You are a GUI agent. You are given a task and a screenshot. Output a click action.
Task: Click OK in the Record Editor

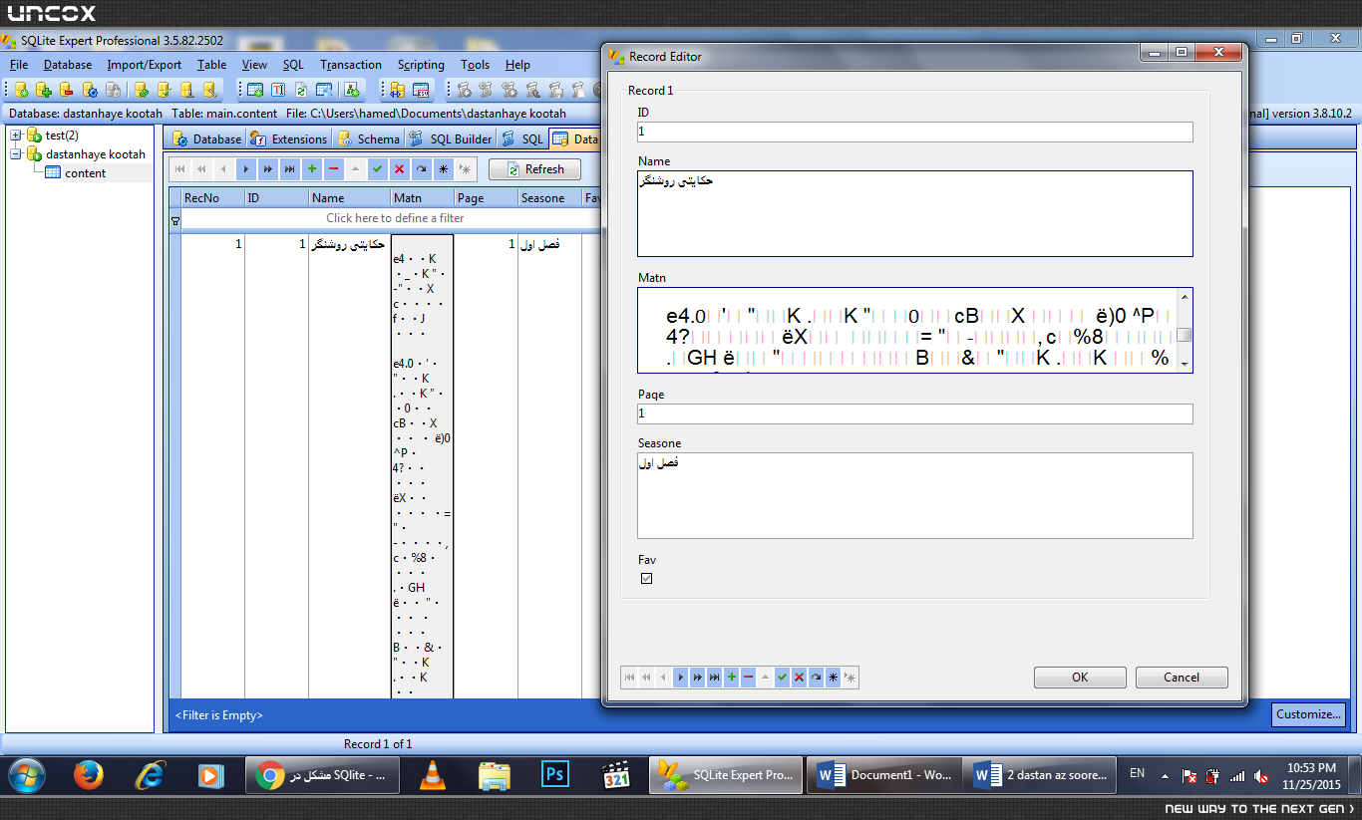click(1080, 678)
